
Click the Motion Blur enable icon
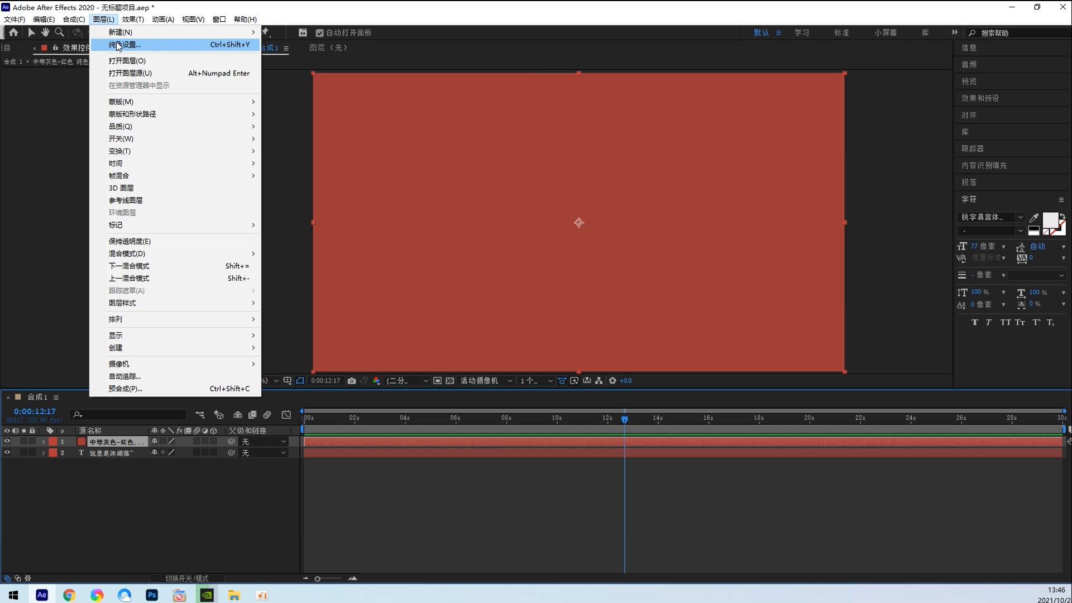click(x=267, y=415)
